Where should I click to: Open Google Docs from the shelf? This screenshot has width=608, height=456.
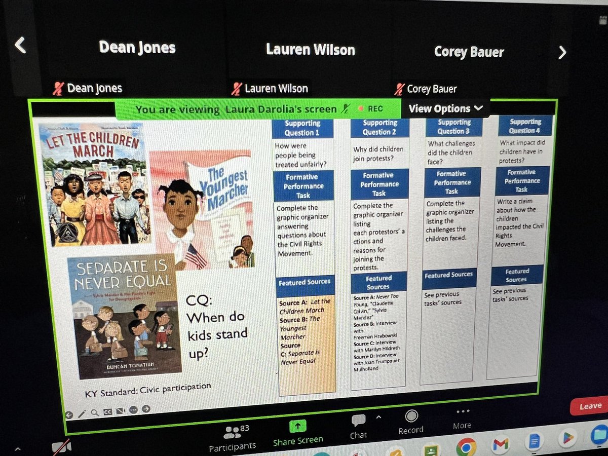(x=535, y=442)
